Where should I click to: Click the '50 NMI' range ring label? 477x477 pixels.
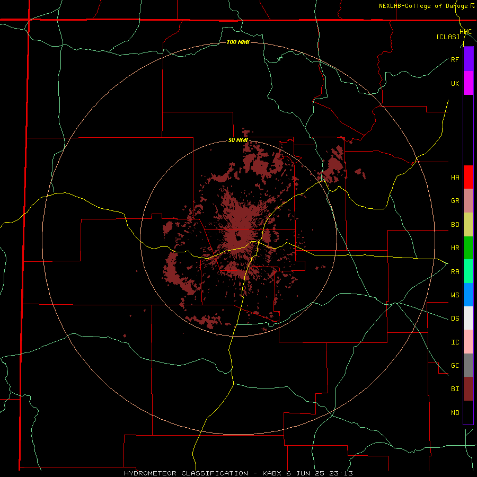238,140
